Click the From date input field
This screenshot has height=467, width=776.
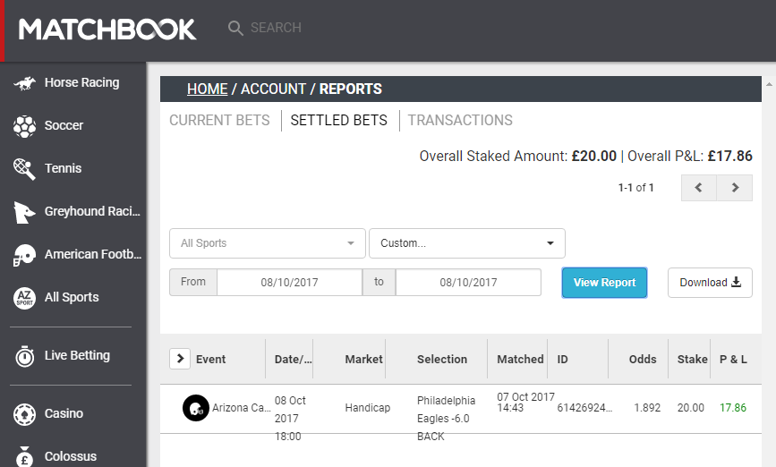pyautogui.click(x=289, y=283)
